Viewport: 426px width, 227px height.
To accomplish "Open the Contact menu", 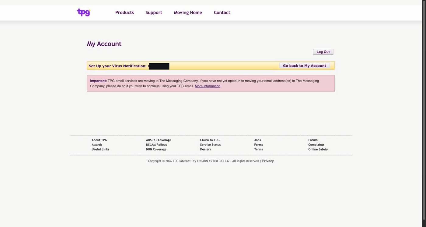I will point(222,12).
